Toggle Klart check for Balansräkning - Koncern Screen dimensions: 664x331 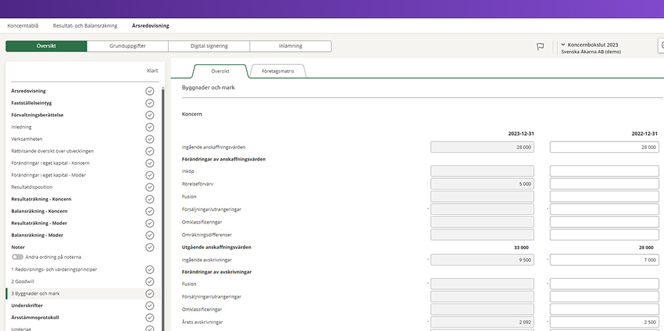click(150, 211)
